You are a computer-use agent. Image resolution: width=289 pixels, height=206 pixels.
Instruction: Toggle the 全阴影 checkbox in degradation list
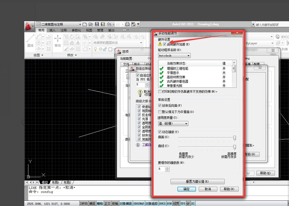(139, 127)
